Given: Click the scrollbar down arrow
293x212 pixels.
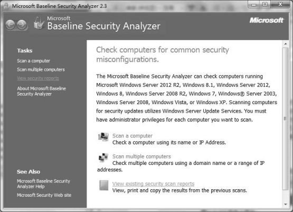Looking at the screenshot, I should [x=285, y=204].
